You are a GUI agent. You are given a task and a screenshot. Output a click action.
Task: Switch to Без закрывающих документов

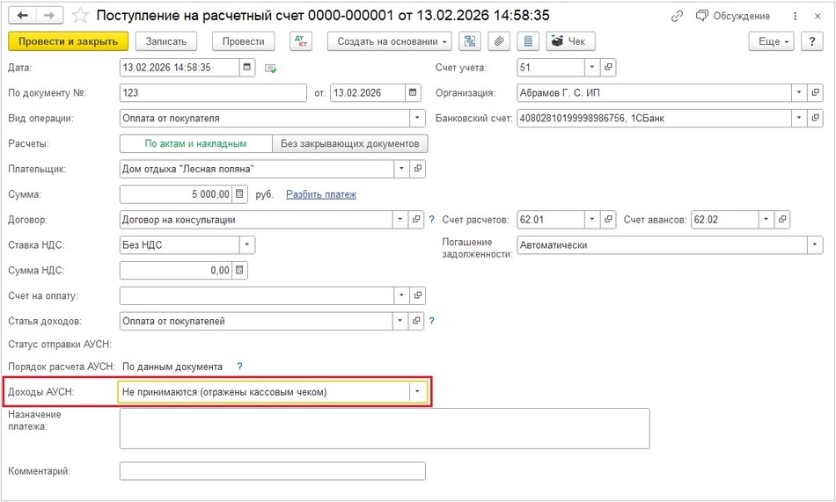click(350, 143)
